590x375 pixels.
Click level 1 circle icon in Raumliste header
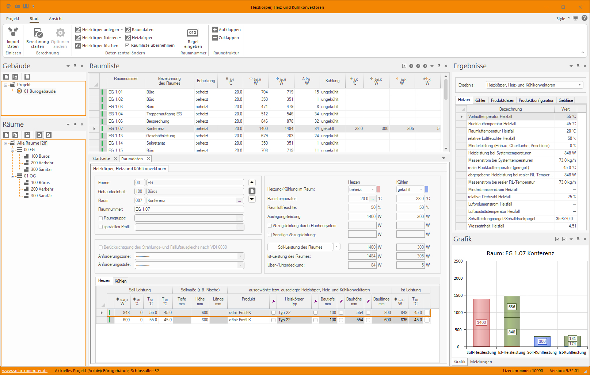(x=411, y=66)
